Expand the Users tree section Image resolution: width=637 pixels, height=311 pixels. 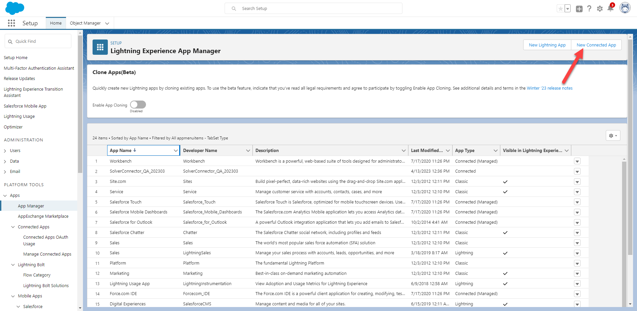(x=5, y=151)
